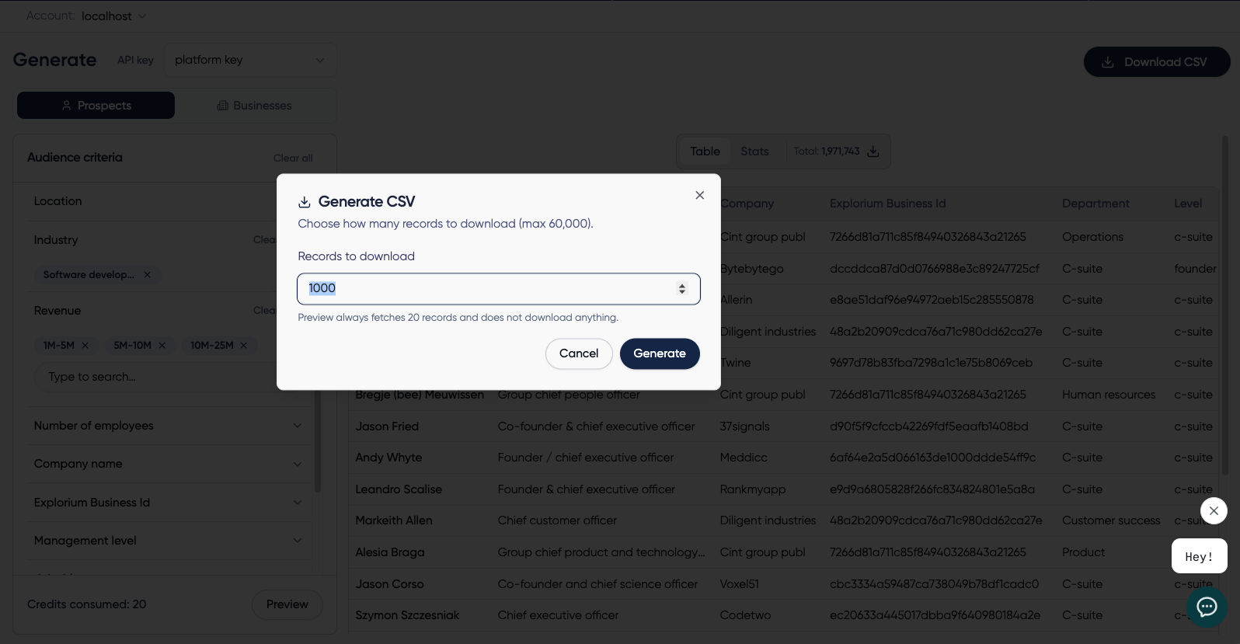The height and width of the screenshot is (644, 1240).
Task: Expand Number of employees filter
Action: [168, 426]
